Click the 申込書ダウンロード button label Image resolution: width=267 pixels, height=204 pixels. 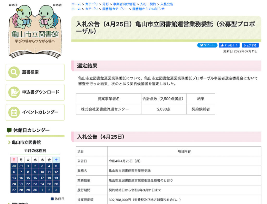40,92
